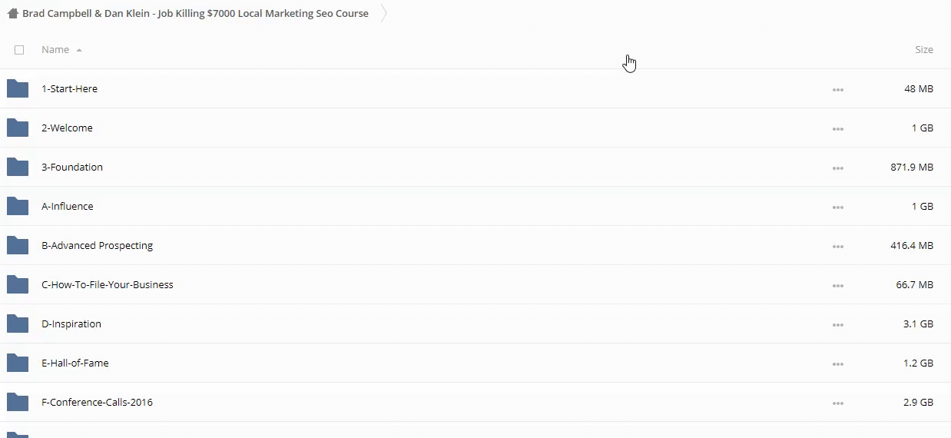Click the F-Conference-Calls-2016 folder icon
This screenshot has height=438, width=951.
point(18,402)
